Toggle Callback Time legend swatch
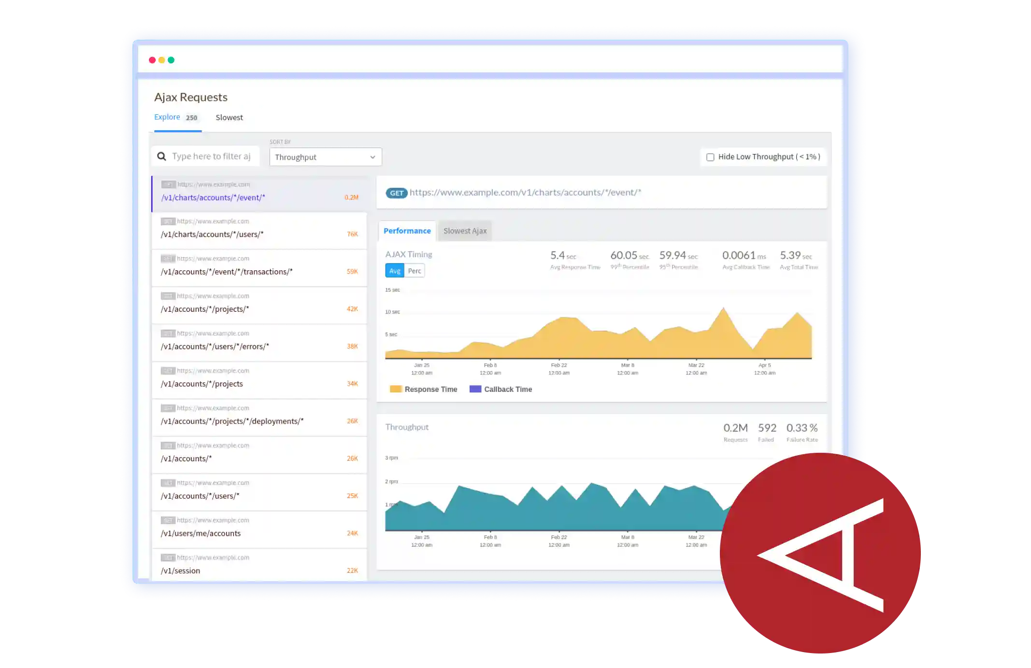1031x668 pixels. [475, 389]
